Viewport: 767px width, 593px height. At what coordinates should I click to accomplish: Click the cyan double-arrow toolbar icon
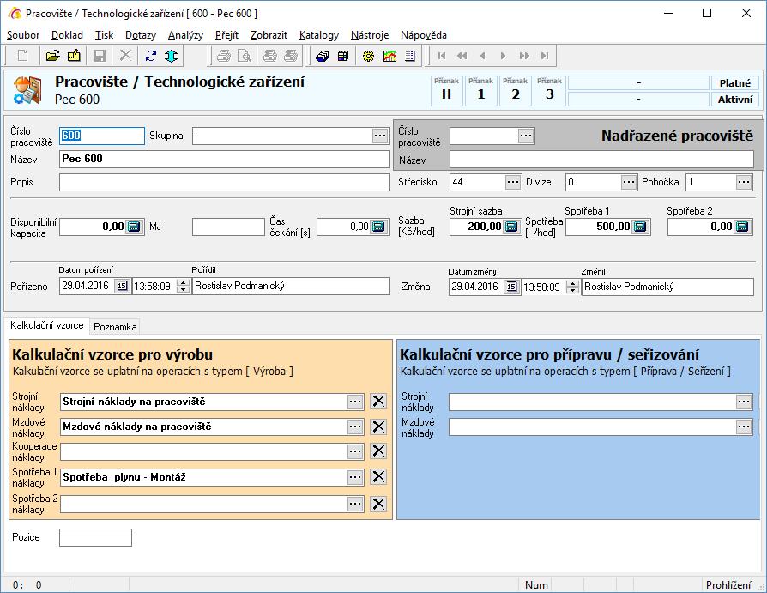click(172, 56)
